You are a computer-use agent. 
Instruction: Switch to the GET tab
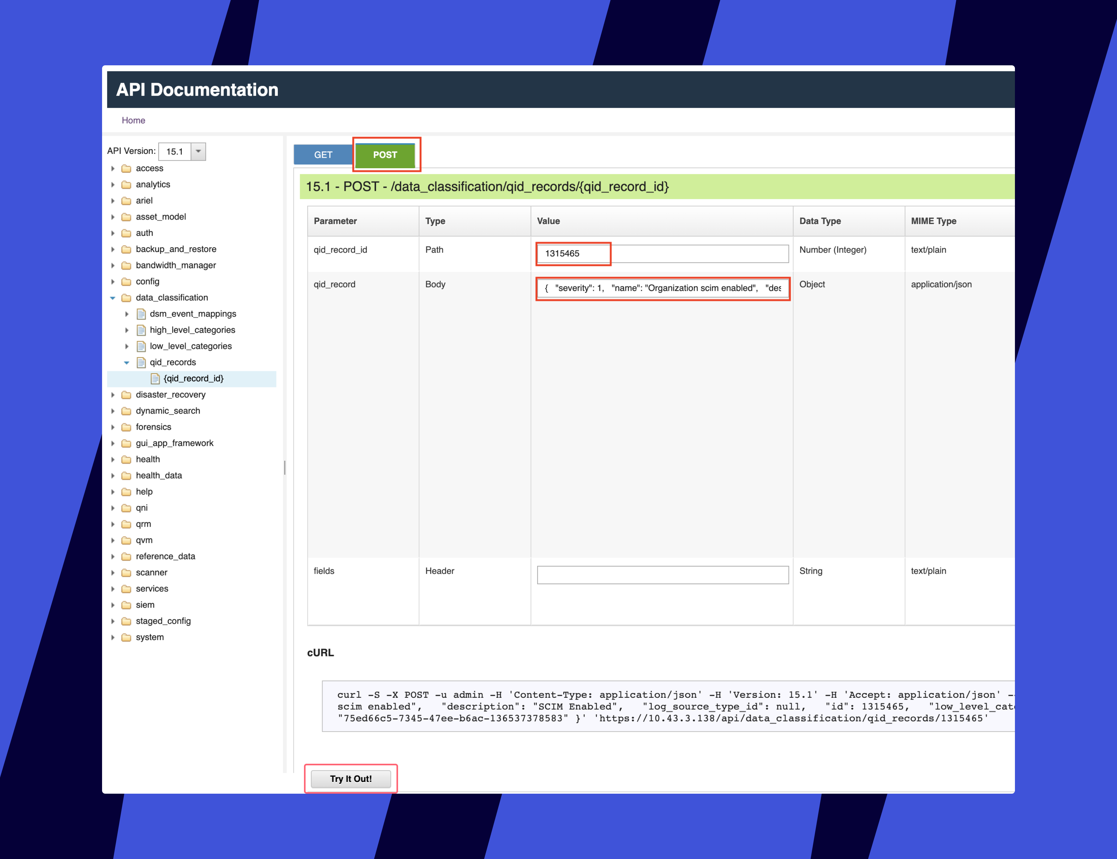point(323,155)
